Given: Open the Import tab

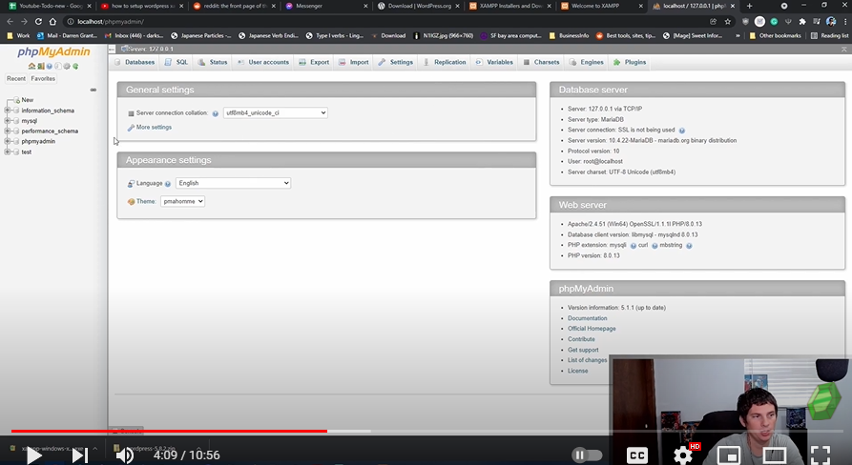Looking at the screenshot, I should [354, 62].
